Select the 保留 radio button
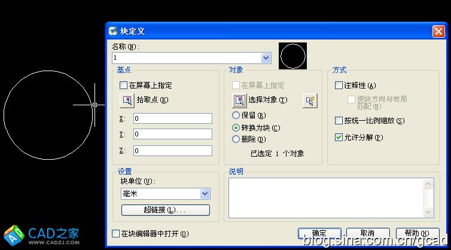 click(x=236, y=115)
